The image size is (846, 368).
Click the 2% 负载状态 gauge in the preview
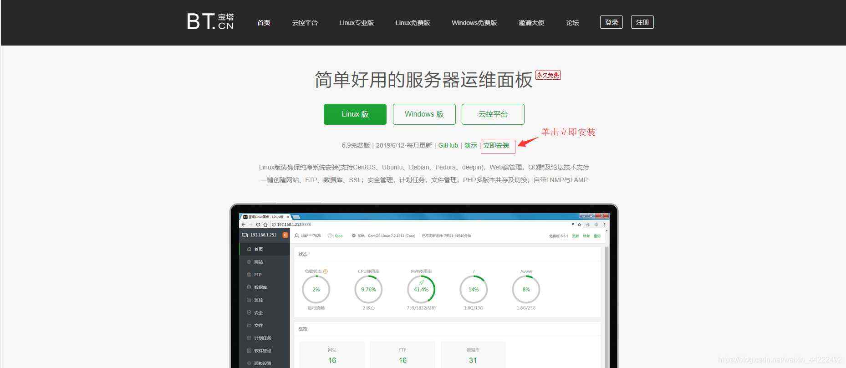(x=316, y=290)
